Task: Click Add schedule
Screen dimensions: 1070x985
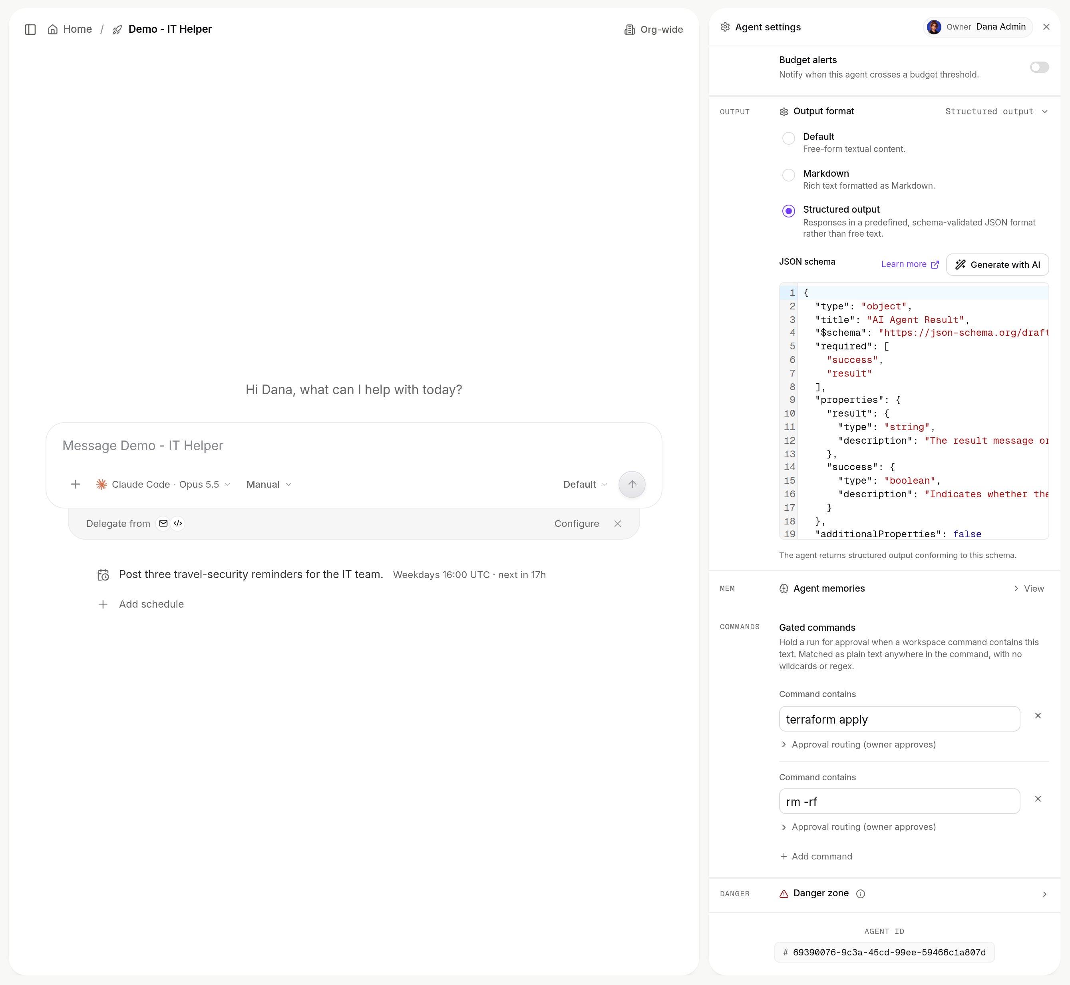Action: pos(141,604)
